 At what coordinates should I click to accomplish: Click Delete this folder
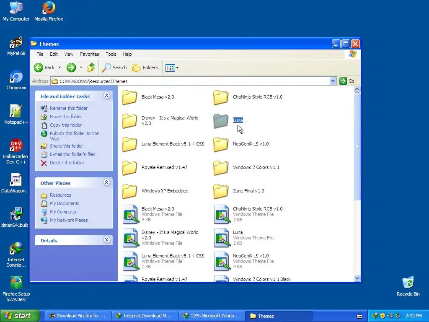pos(67,163)
